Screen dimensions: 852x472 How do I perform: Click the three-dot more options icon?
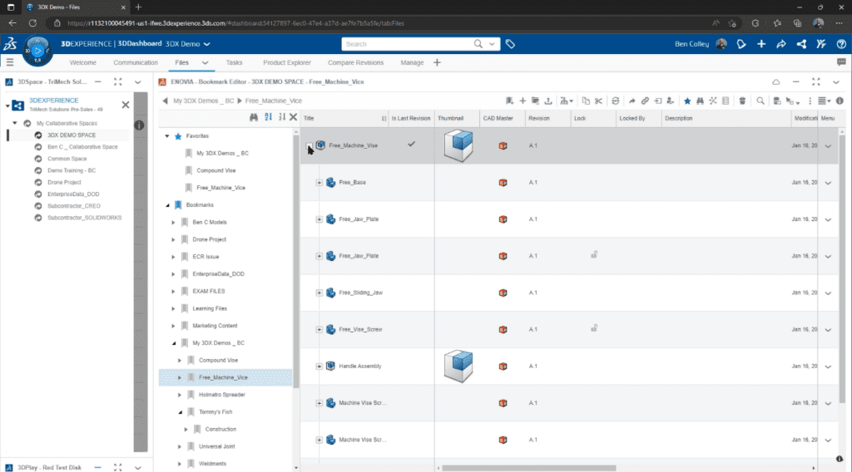[x=810, y=101]
